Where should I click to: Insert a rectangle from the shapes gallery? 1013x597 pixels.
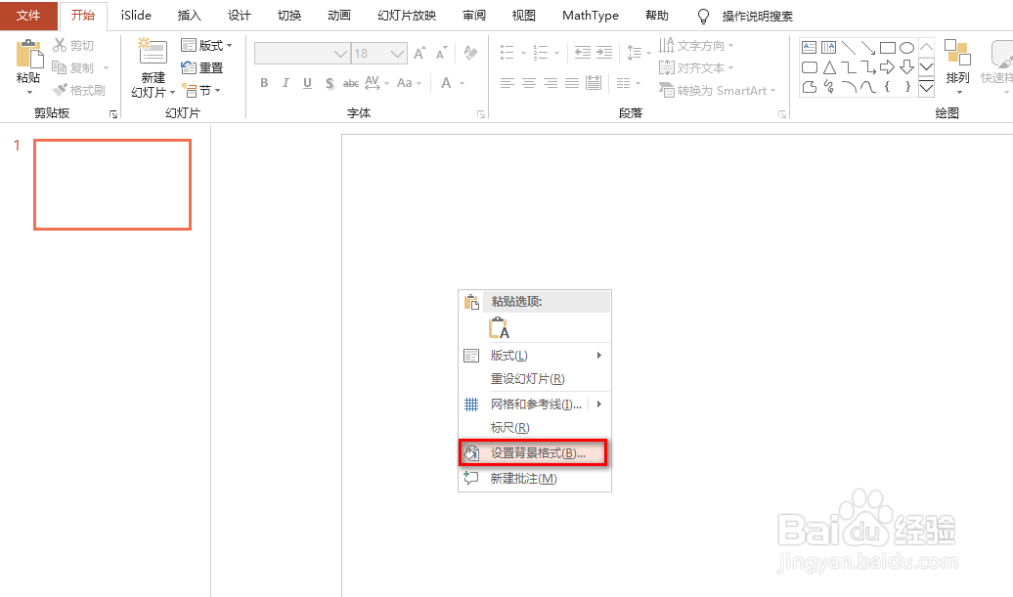tap(887, 47)
